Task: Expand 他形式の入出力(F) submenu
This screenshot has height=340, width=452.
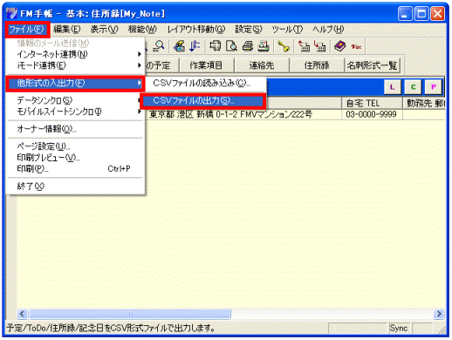Action: coord(75,84)
